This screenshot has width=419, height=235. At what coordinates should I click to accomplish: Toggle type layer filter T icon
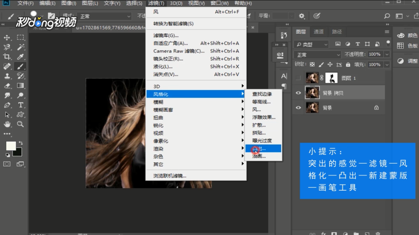358,44
